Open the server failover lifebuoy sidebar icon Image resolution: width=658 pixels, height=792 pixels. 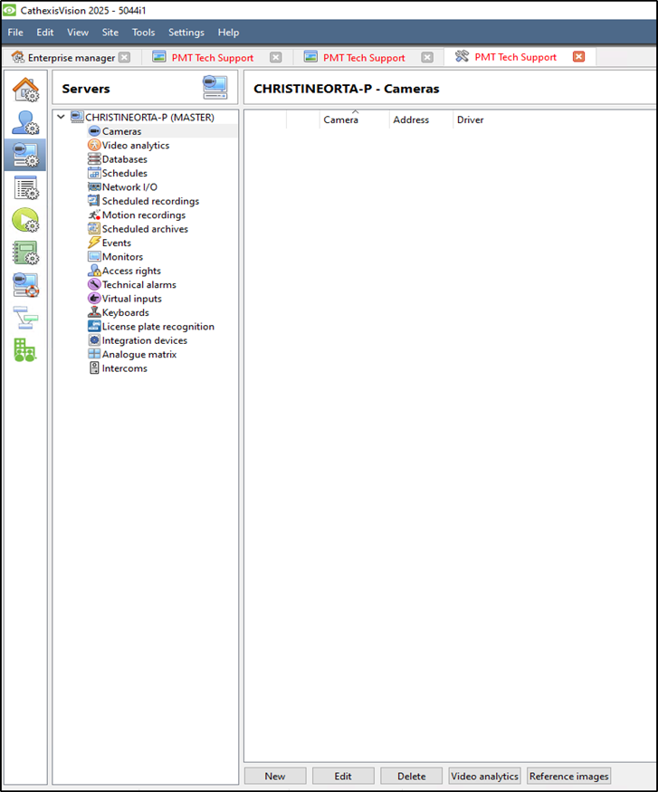pos(25,285)
